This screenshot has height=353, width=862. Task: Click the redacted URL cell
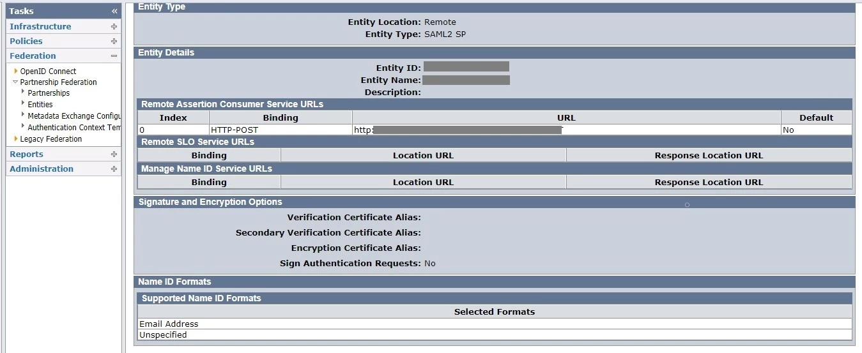click(x=566, y=130)
